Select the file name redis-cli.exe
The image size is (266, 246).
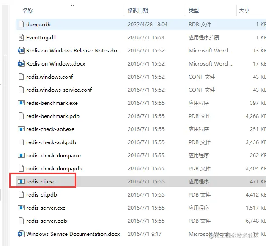(x=41, y=182)
